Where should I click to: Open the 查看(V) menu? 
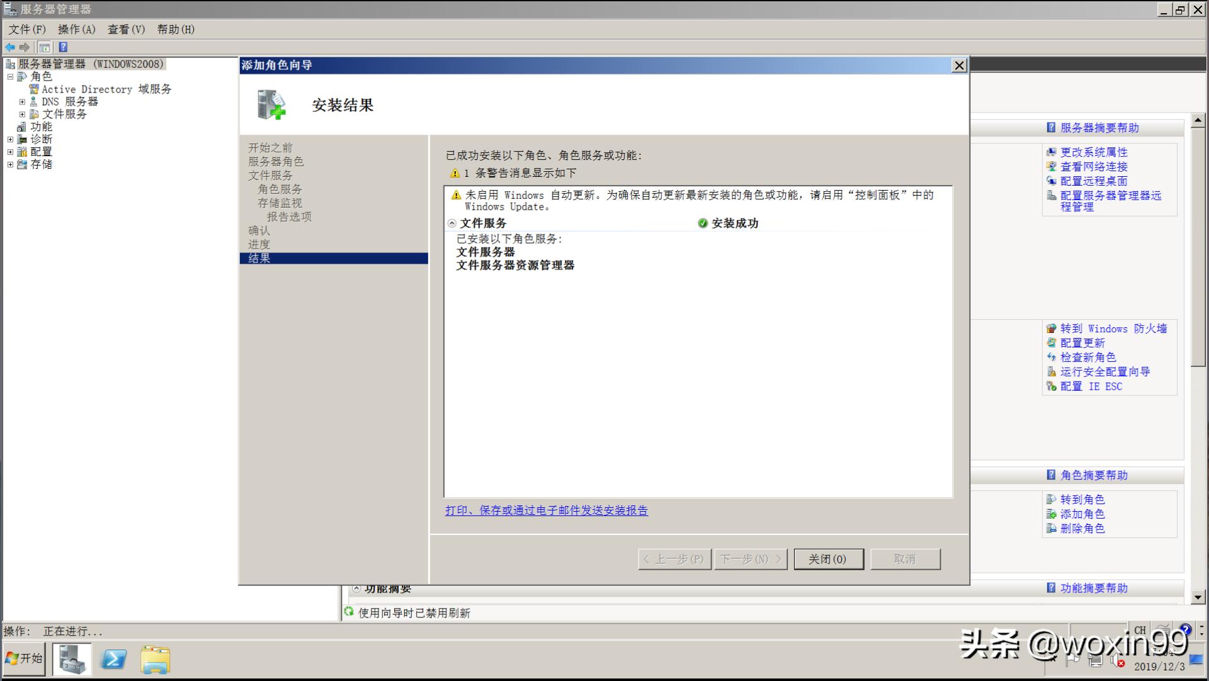point(125,29)
